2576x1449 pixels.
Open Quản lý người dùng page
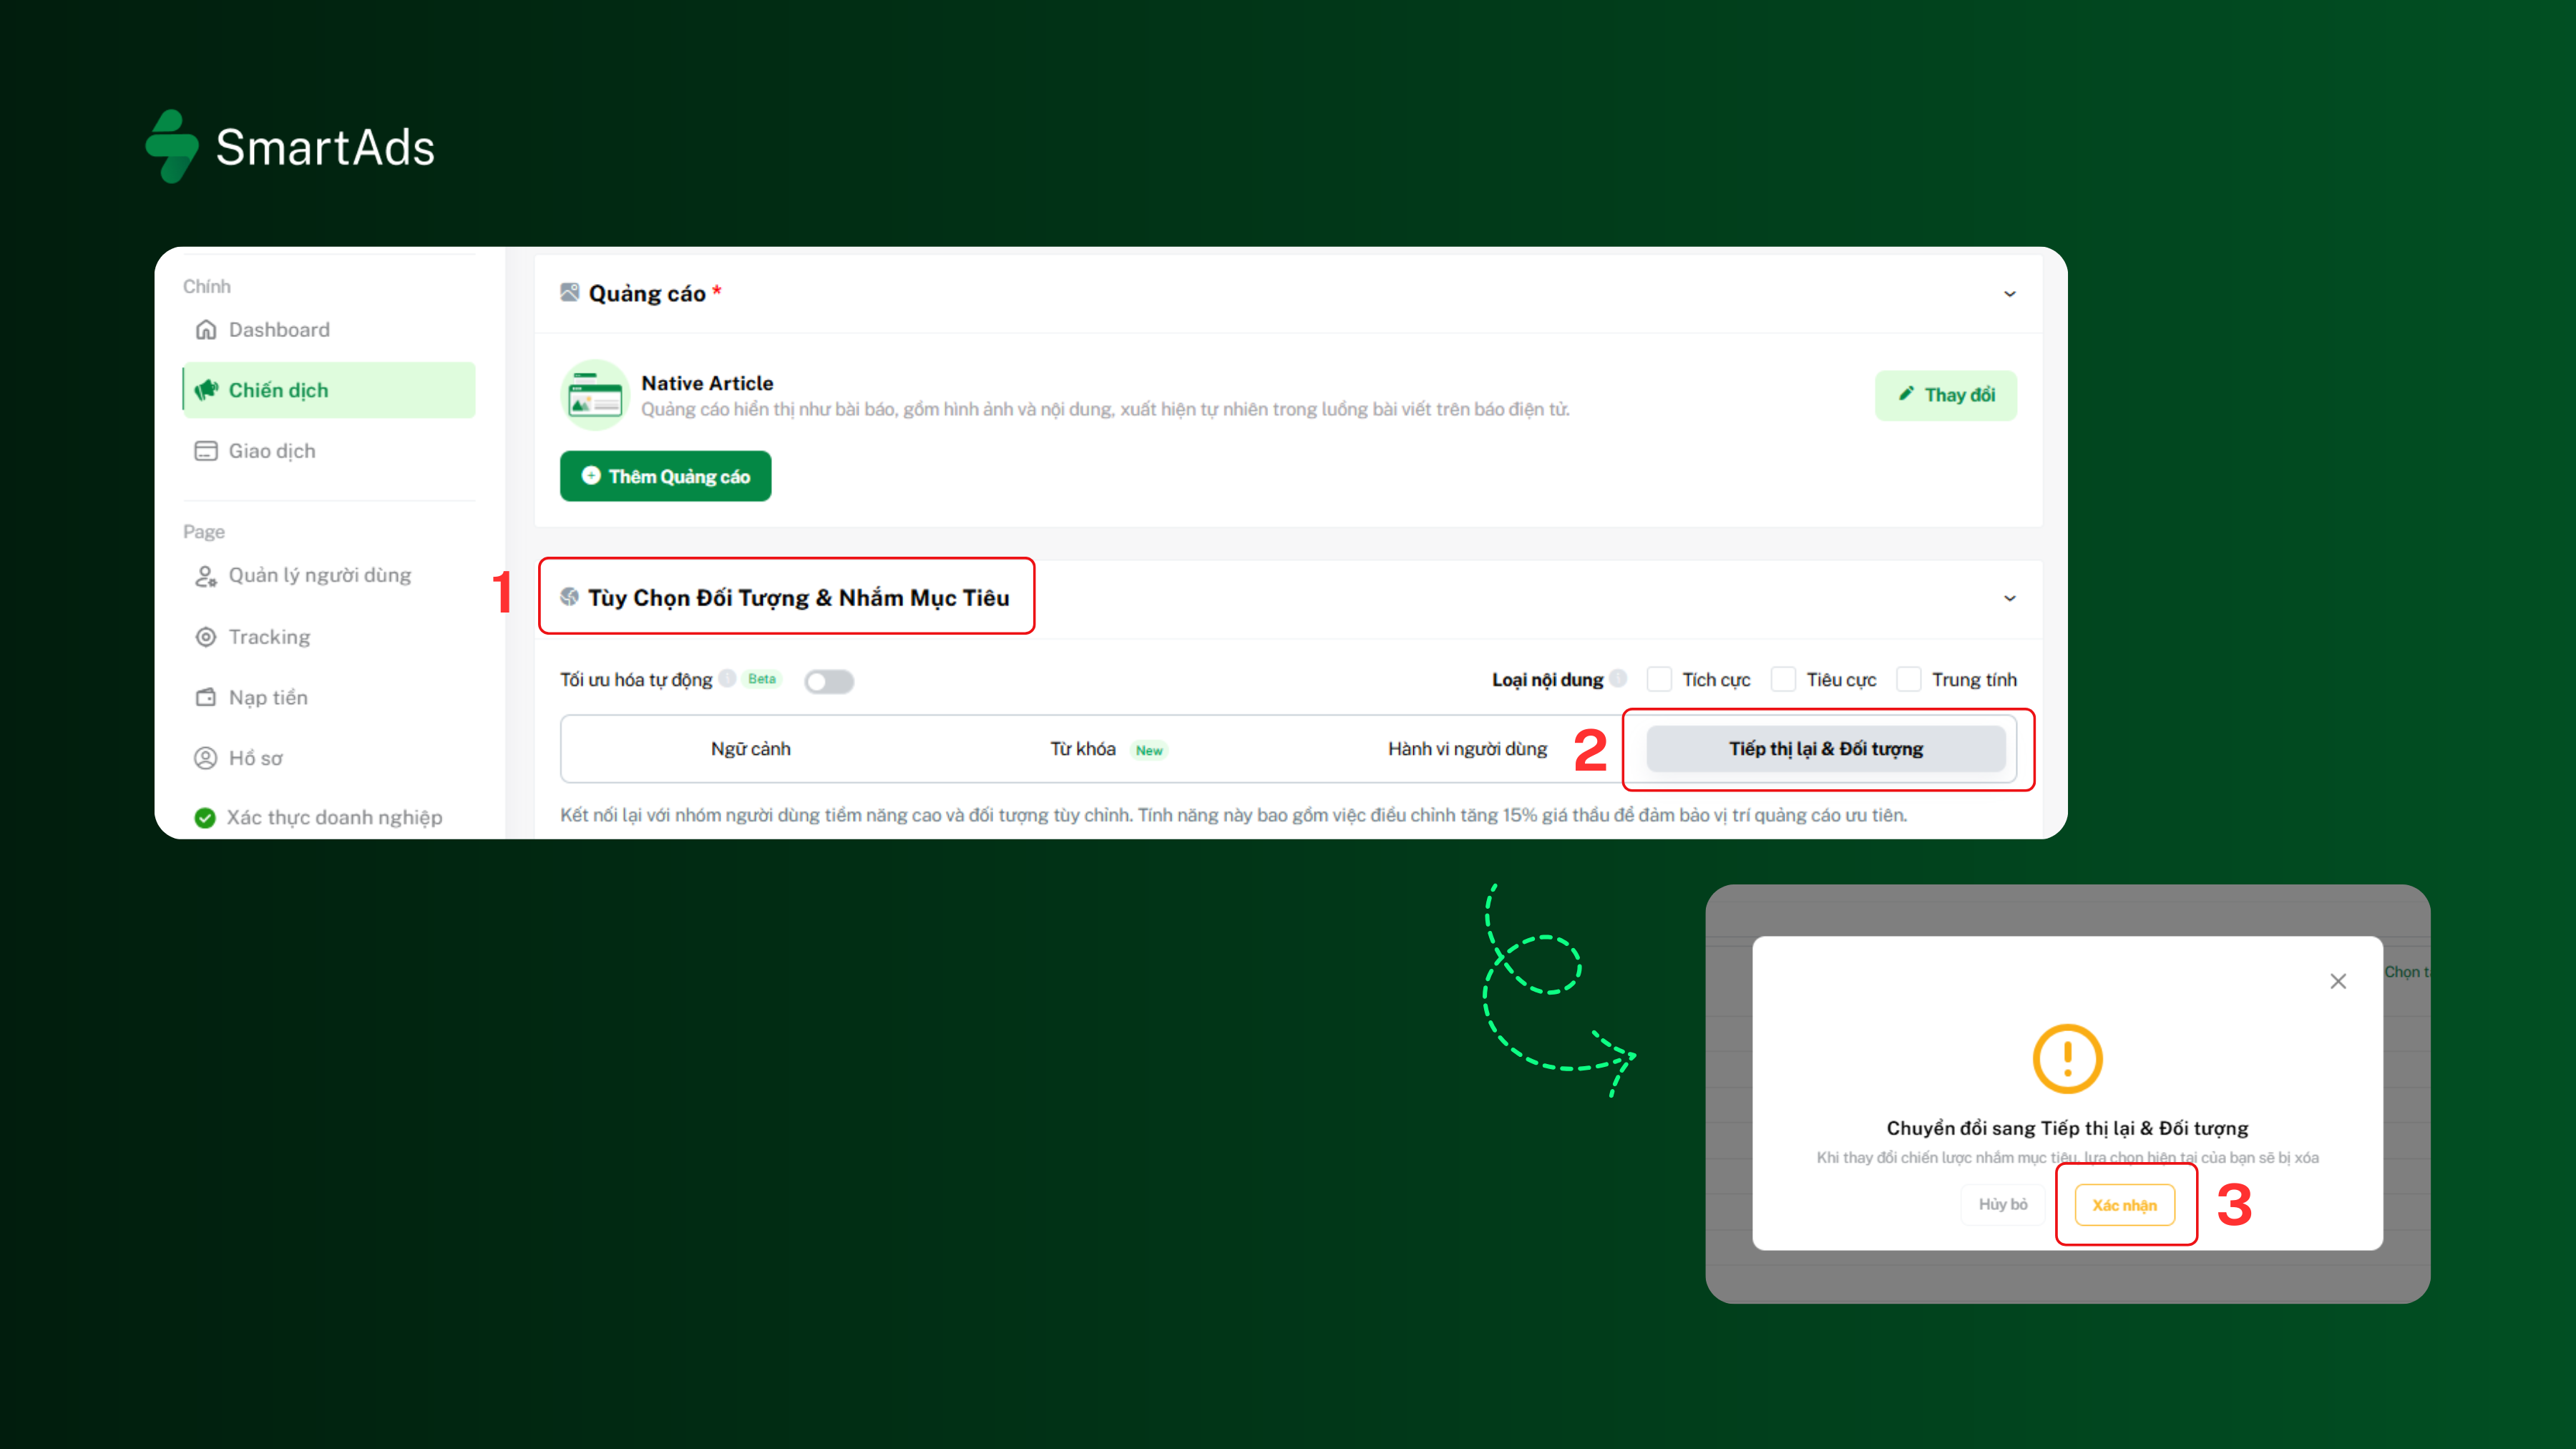[329, 576]
